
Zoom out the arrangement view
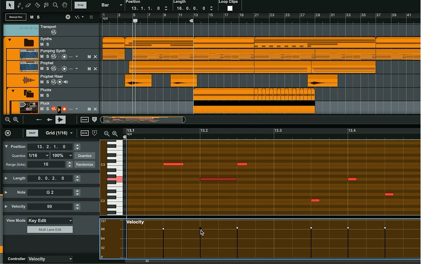click(x=8, y=120)
